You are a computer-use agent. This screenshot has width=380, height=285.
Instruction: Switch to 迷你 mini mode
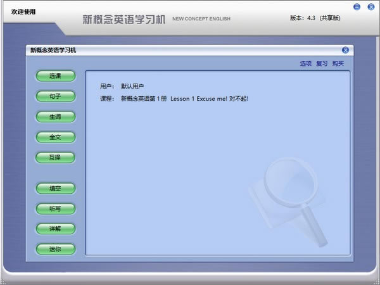(x=55, y=249)
